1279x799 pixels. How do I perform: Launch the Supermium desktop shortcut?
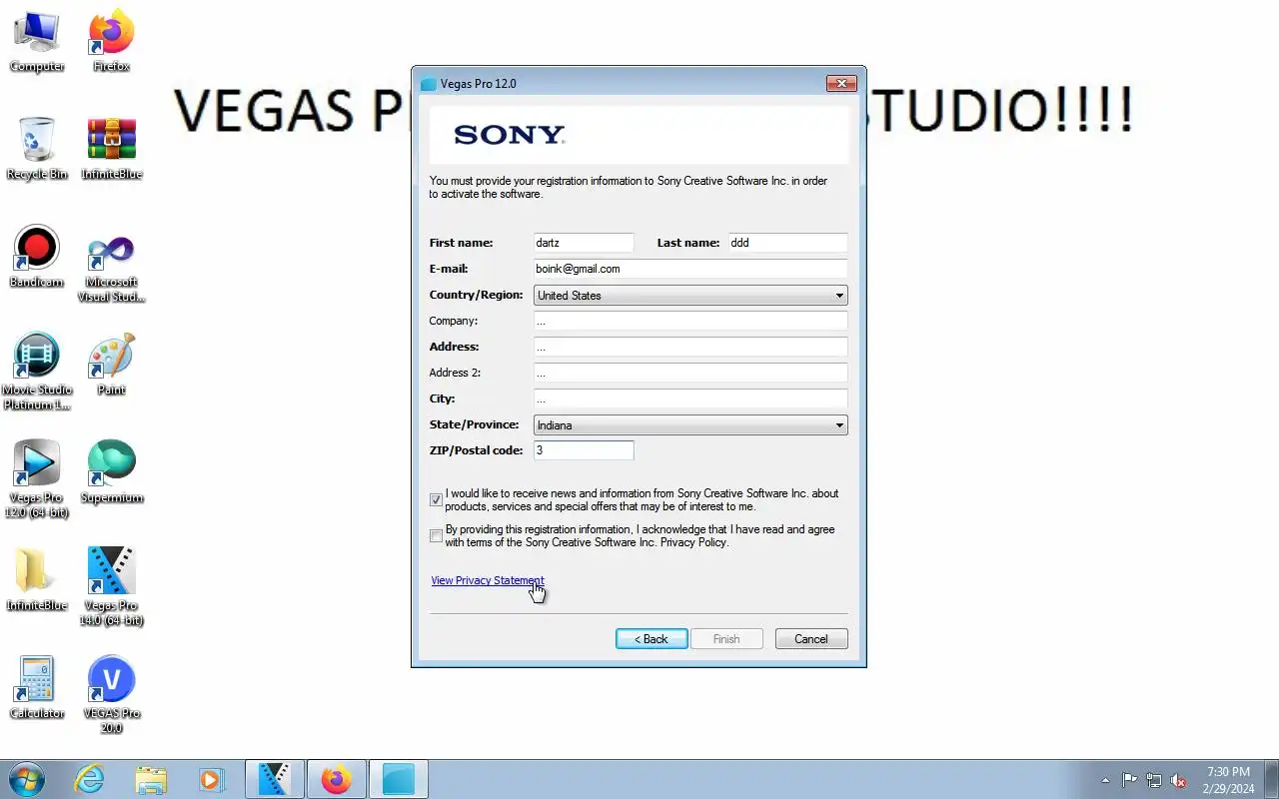click(x=111, y=472)
